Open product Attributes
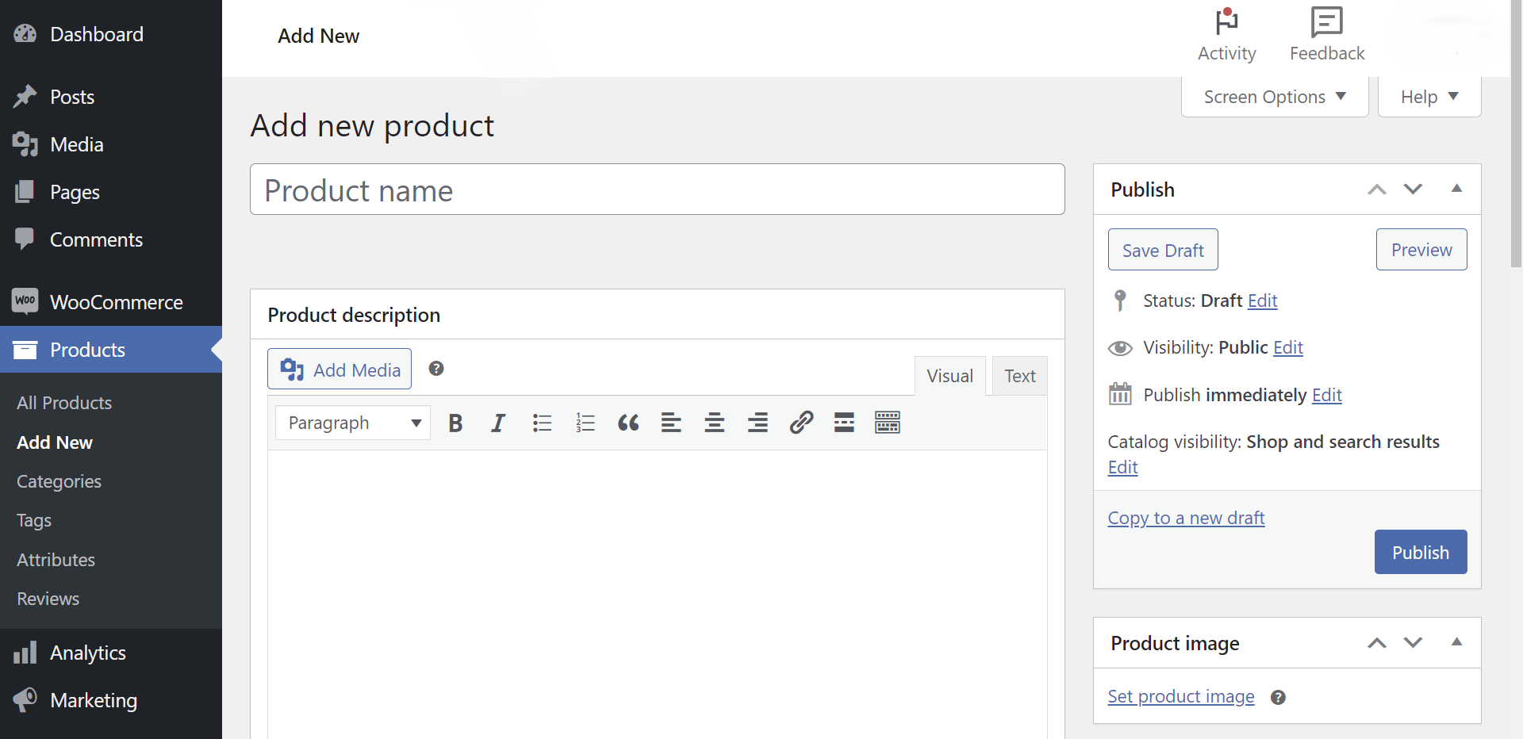The image size is (1523, 739). pyautogui.click(x=56, y=560)
